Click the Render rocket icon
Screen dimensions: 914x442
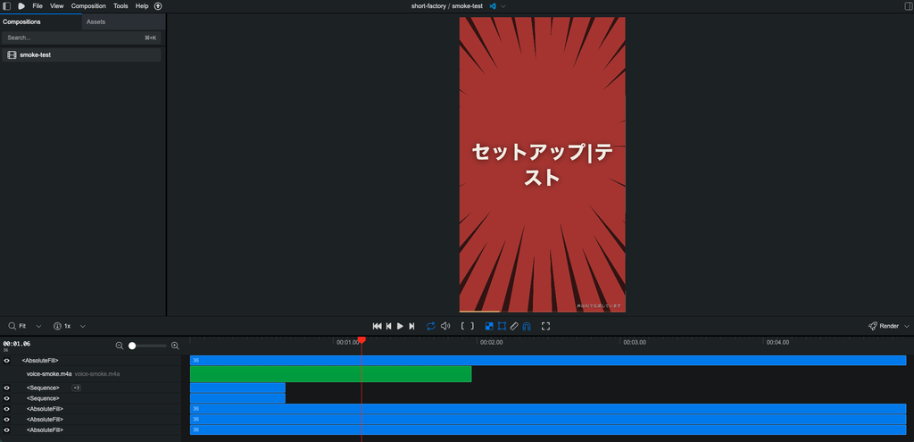point(873,326)
